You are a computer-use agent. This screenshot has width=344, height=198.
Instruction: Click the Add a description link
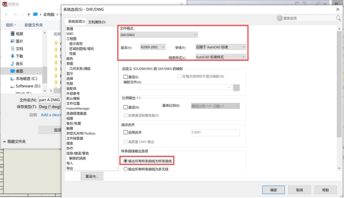point(51,115)
